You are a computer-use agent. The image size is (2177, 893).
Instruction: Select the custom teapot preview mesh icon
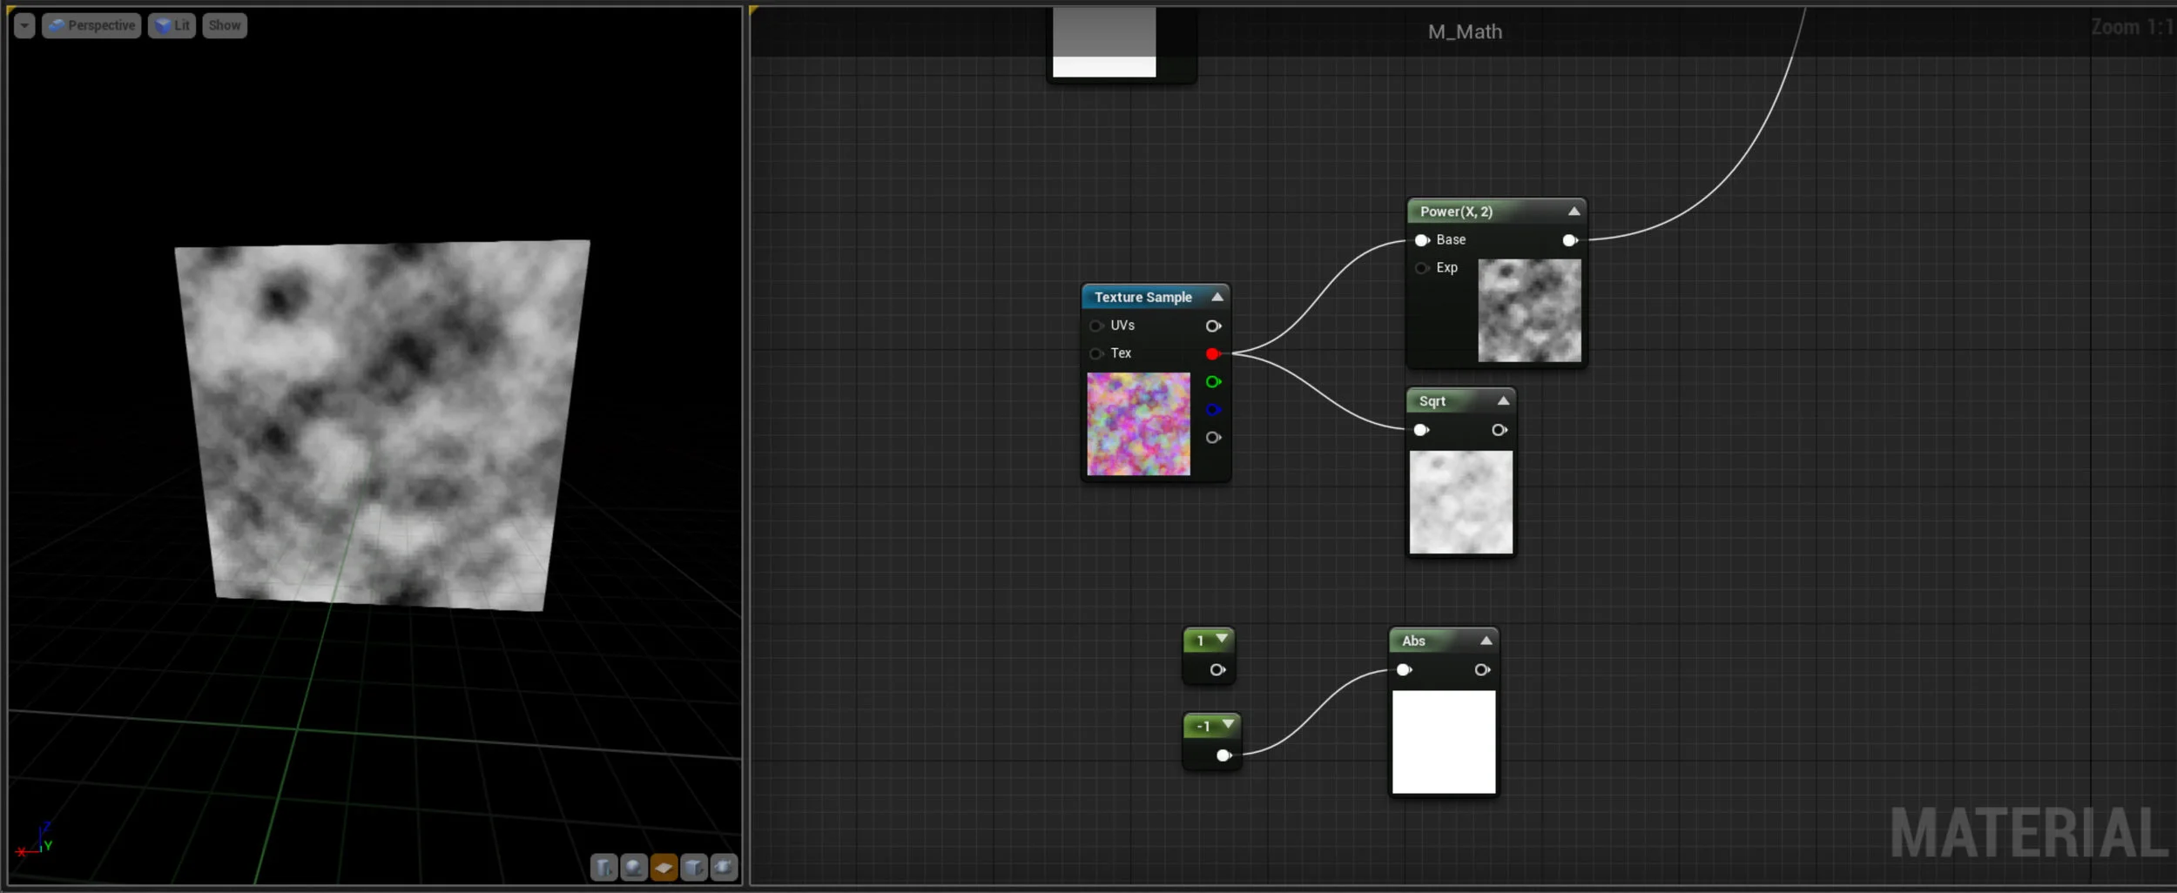point(725,867)
